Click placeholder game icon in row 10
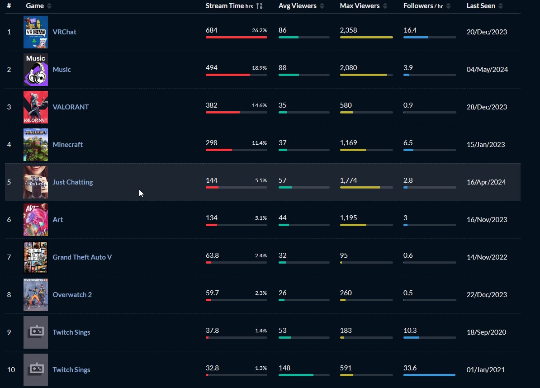Screen dimensions: 540x388 click(36, 370)
